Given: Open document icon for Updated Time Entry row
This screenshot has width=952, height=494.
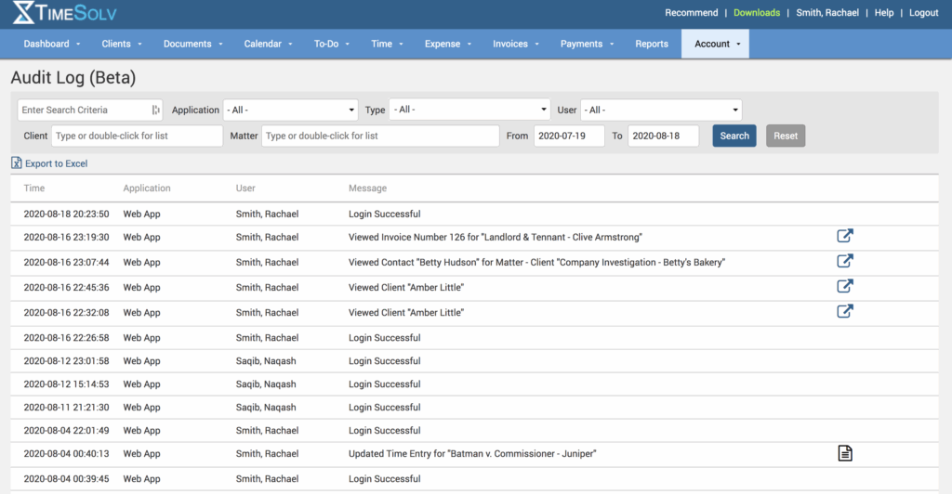Looking at the screenshot, I should click(844, 453).
